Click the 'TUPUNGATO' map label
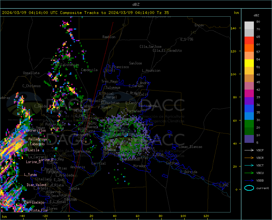Screen dimensions: 272x220 click(x=54, y=172)
